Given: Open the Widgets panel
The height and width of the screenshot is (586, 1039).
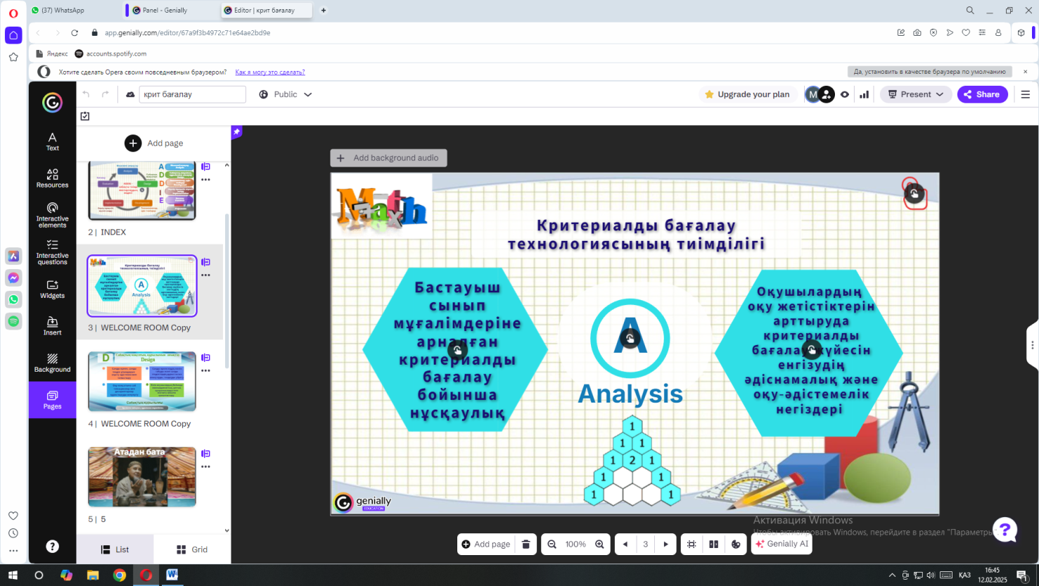Looking at the screenshot, I should click(52, 289).
